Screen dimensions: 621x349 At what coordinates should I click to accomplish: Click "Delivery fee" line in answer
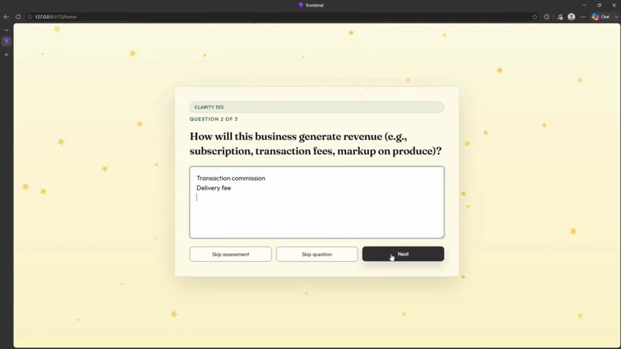click(x=213, y=188)
